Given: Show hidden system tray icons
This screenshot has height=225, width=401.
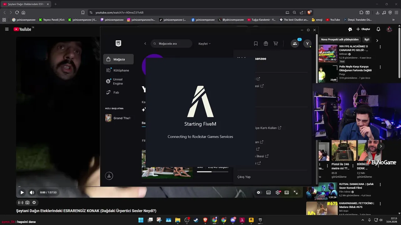Looking at the screenshot, I should click(x=363, y=220).
